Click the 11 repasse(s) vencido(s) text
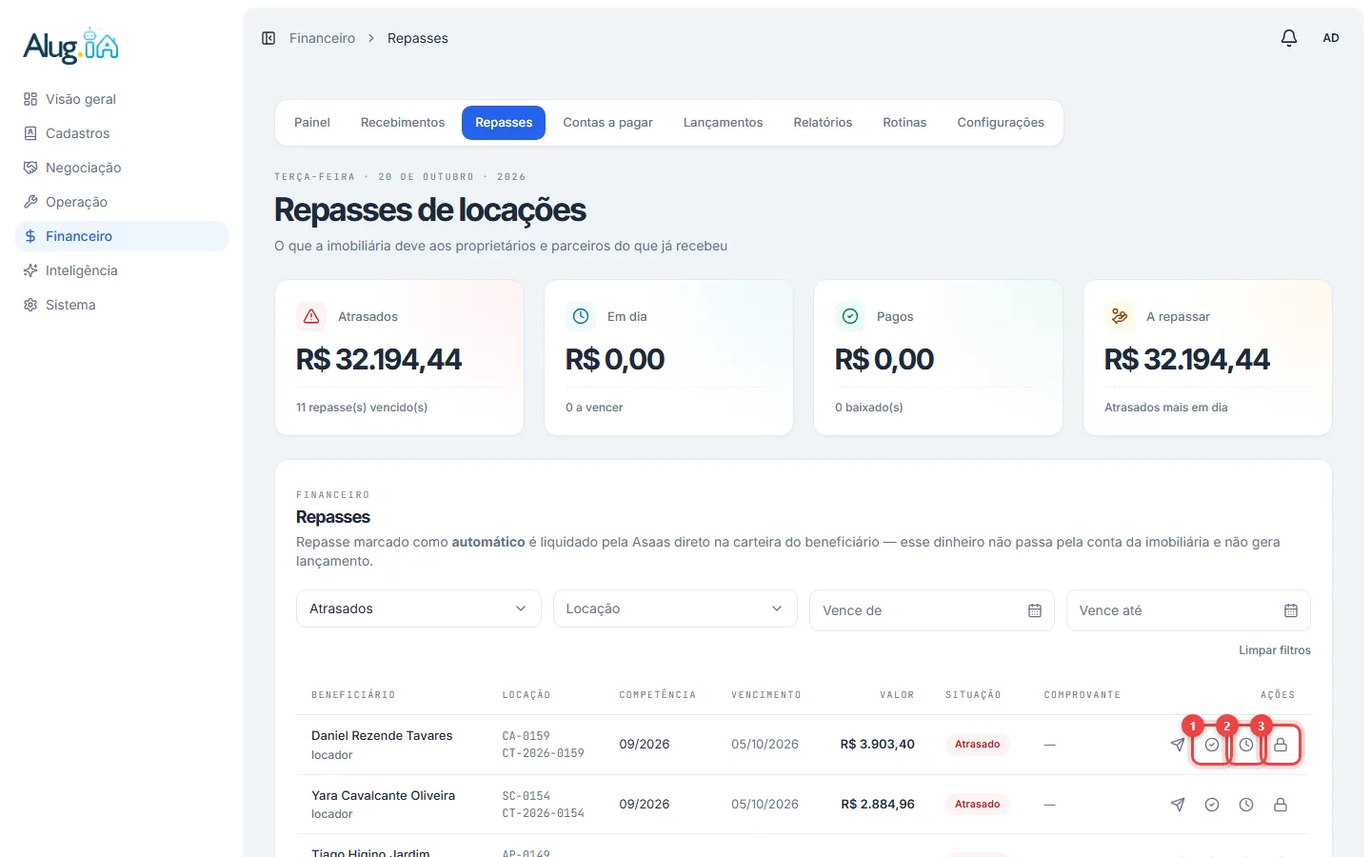Viewport: 1371px width, 857px height. pyautogui.click(x=362, y=408)
